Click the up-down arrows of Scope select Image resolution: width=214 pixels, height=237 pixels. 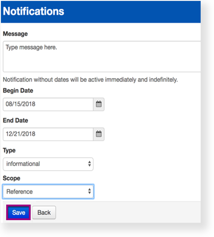tap(90, 191)
